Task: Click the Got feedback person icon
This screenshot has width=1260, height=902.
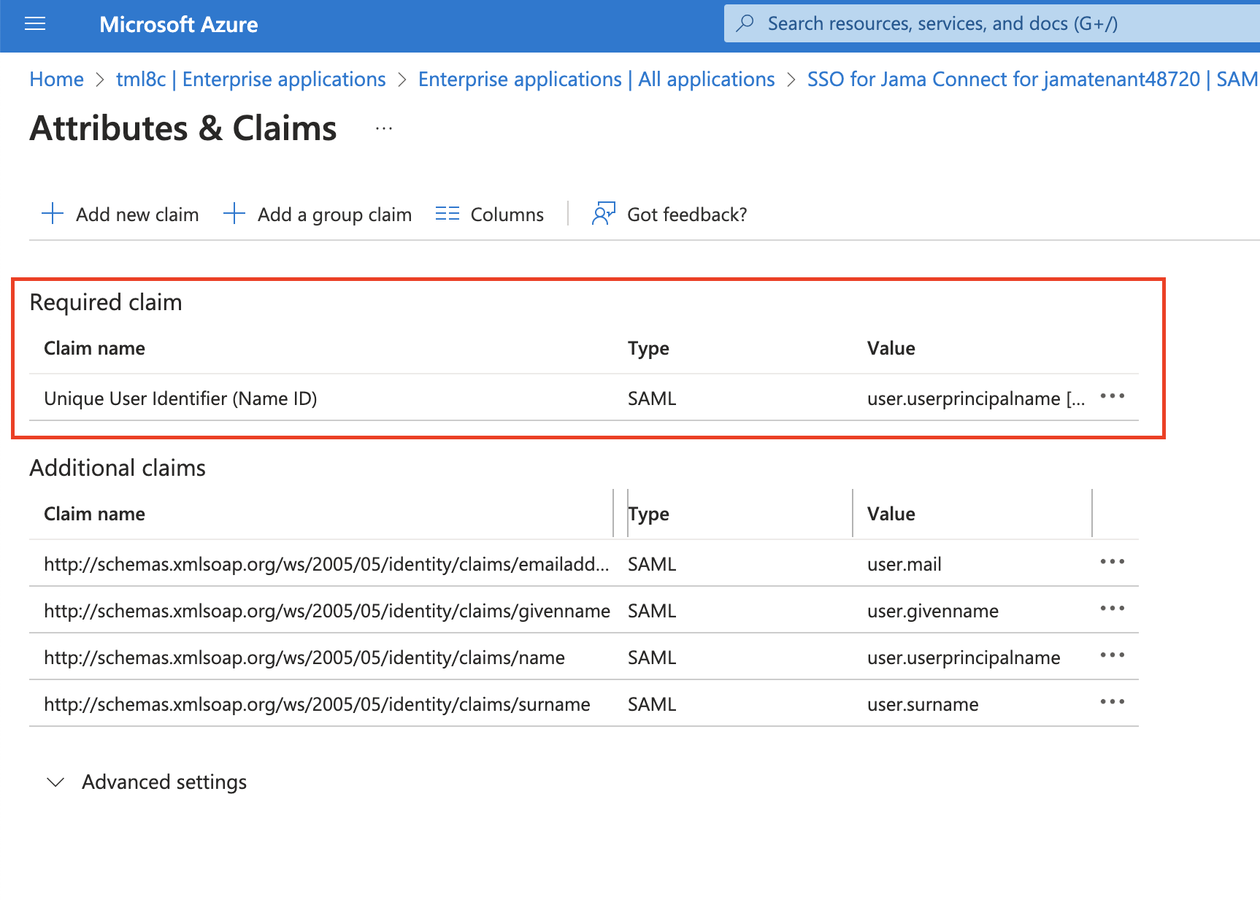Action: 603,214
